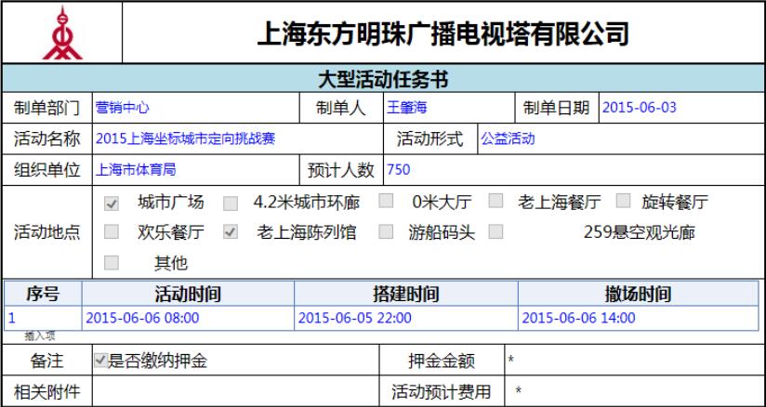Click the 大型活动任务书 title bar
The width and height of the screenshot is (766, 407).
click(383, 78)
